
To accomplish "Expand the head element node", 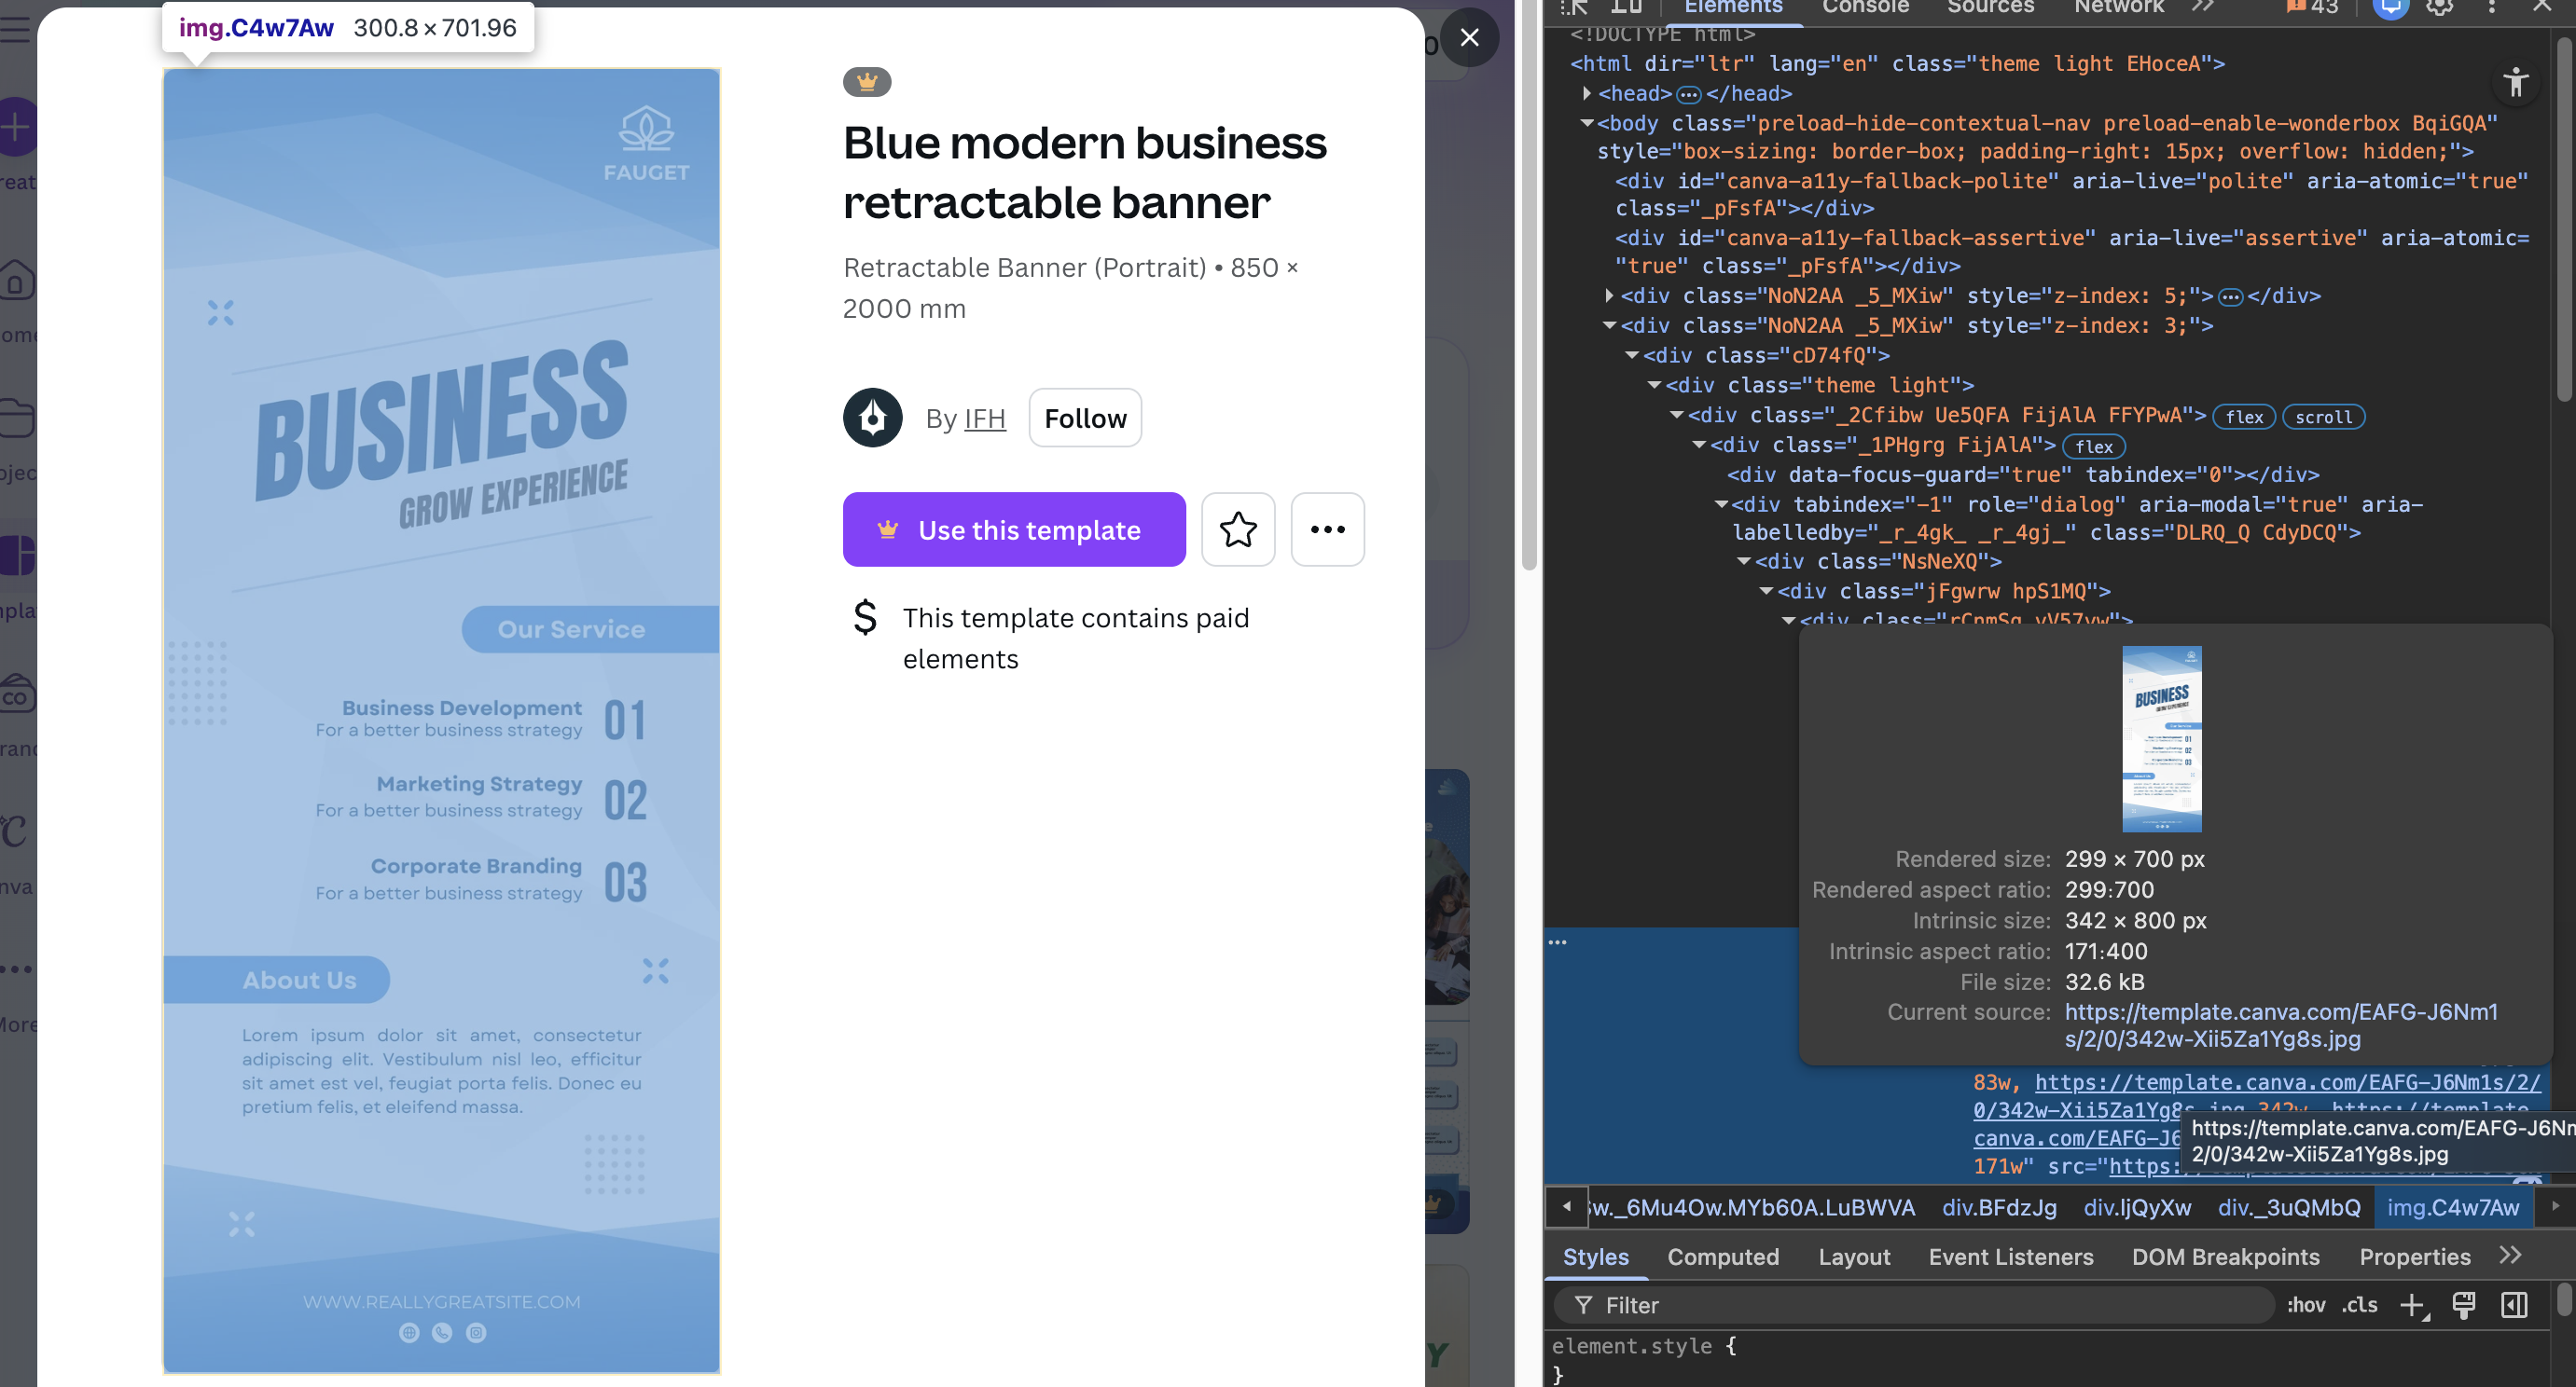I will [x=1587, y=93].
